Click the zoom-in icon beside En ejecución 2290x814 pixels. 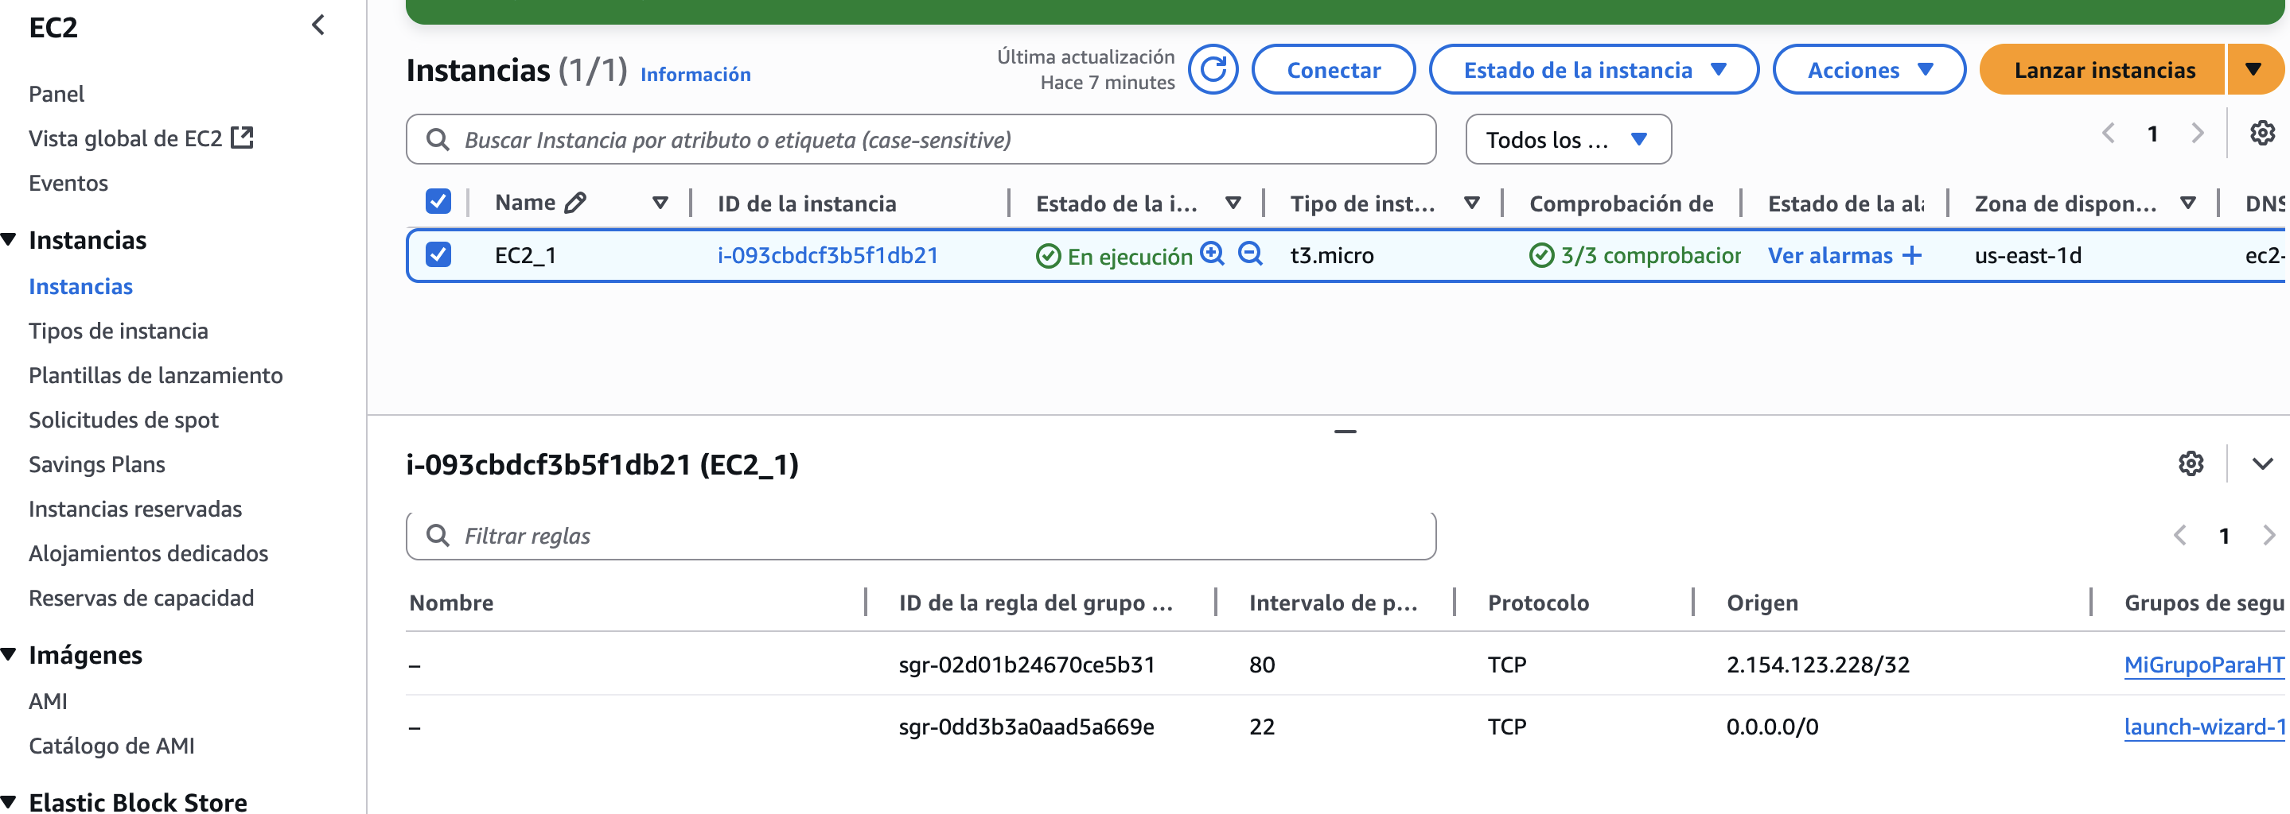(x=1212, y=254)
